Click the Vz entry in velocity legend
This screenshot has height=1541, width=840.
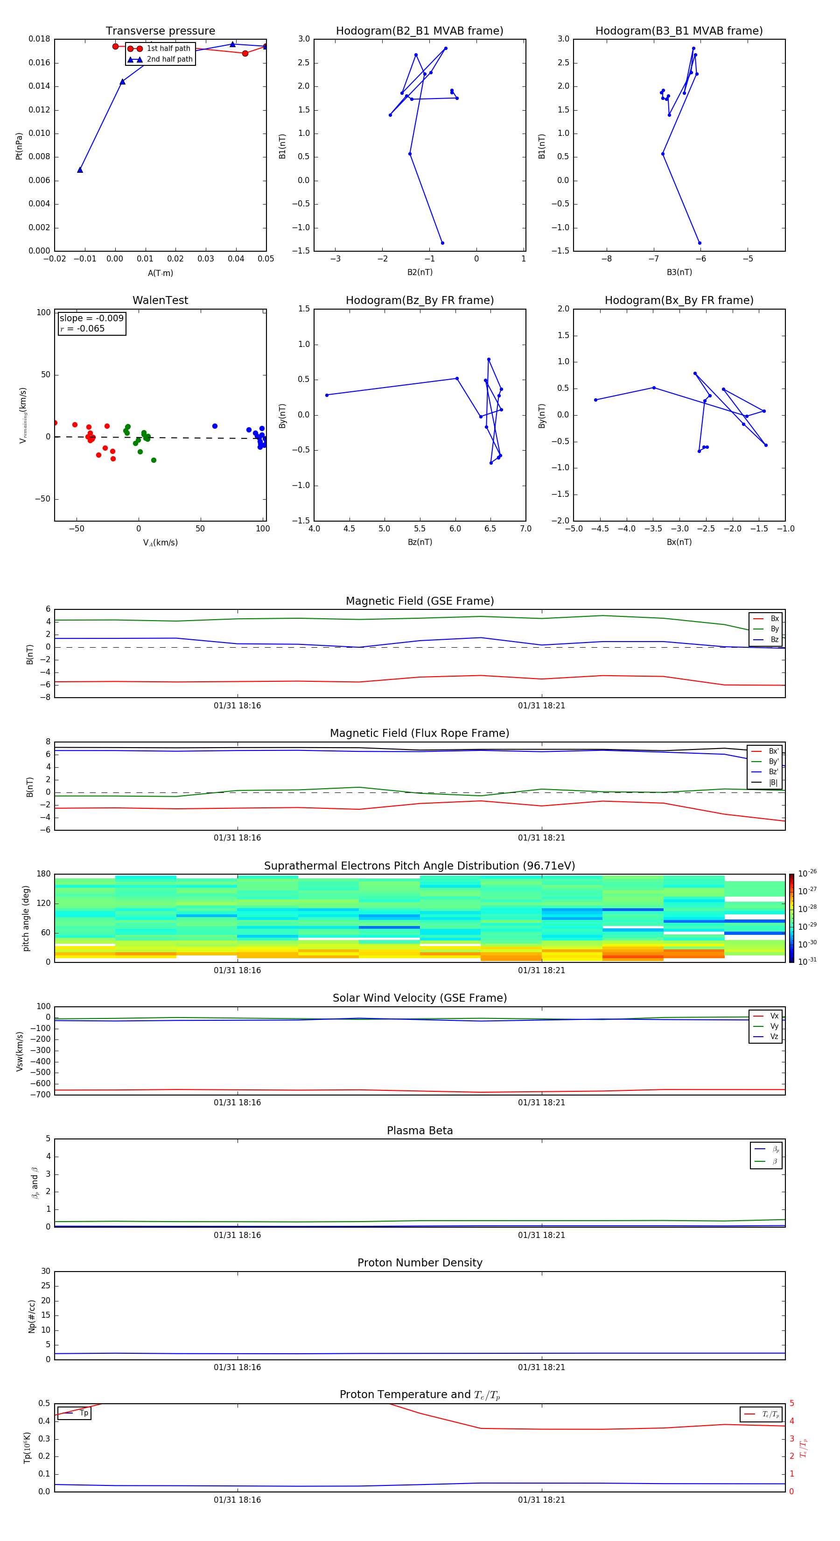[766, 1037]
